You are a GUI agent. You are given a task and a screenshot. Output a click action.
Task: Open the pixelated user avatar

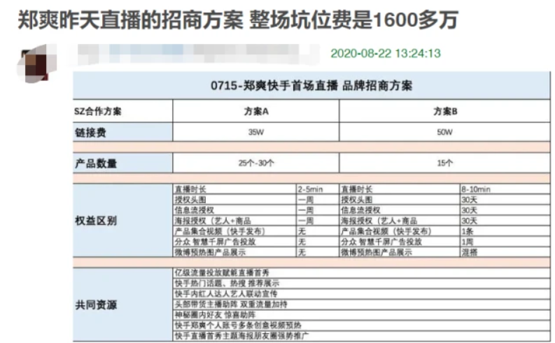coord(37,64)
